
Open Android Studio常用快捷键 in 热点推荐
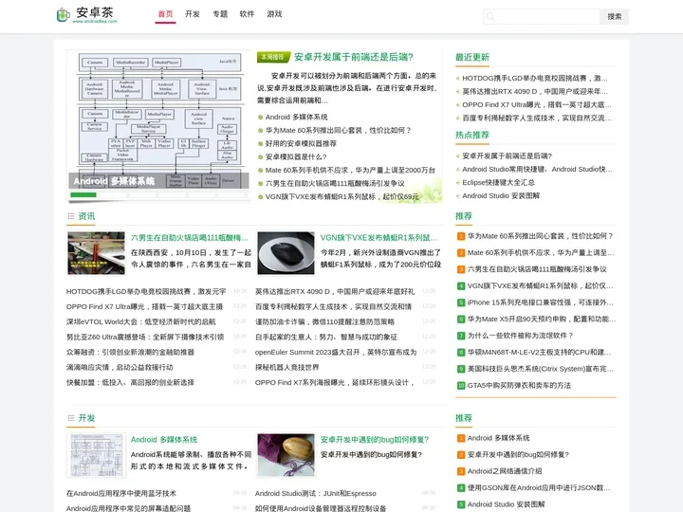(x=537, y=170)
